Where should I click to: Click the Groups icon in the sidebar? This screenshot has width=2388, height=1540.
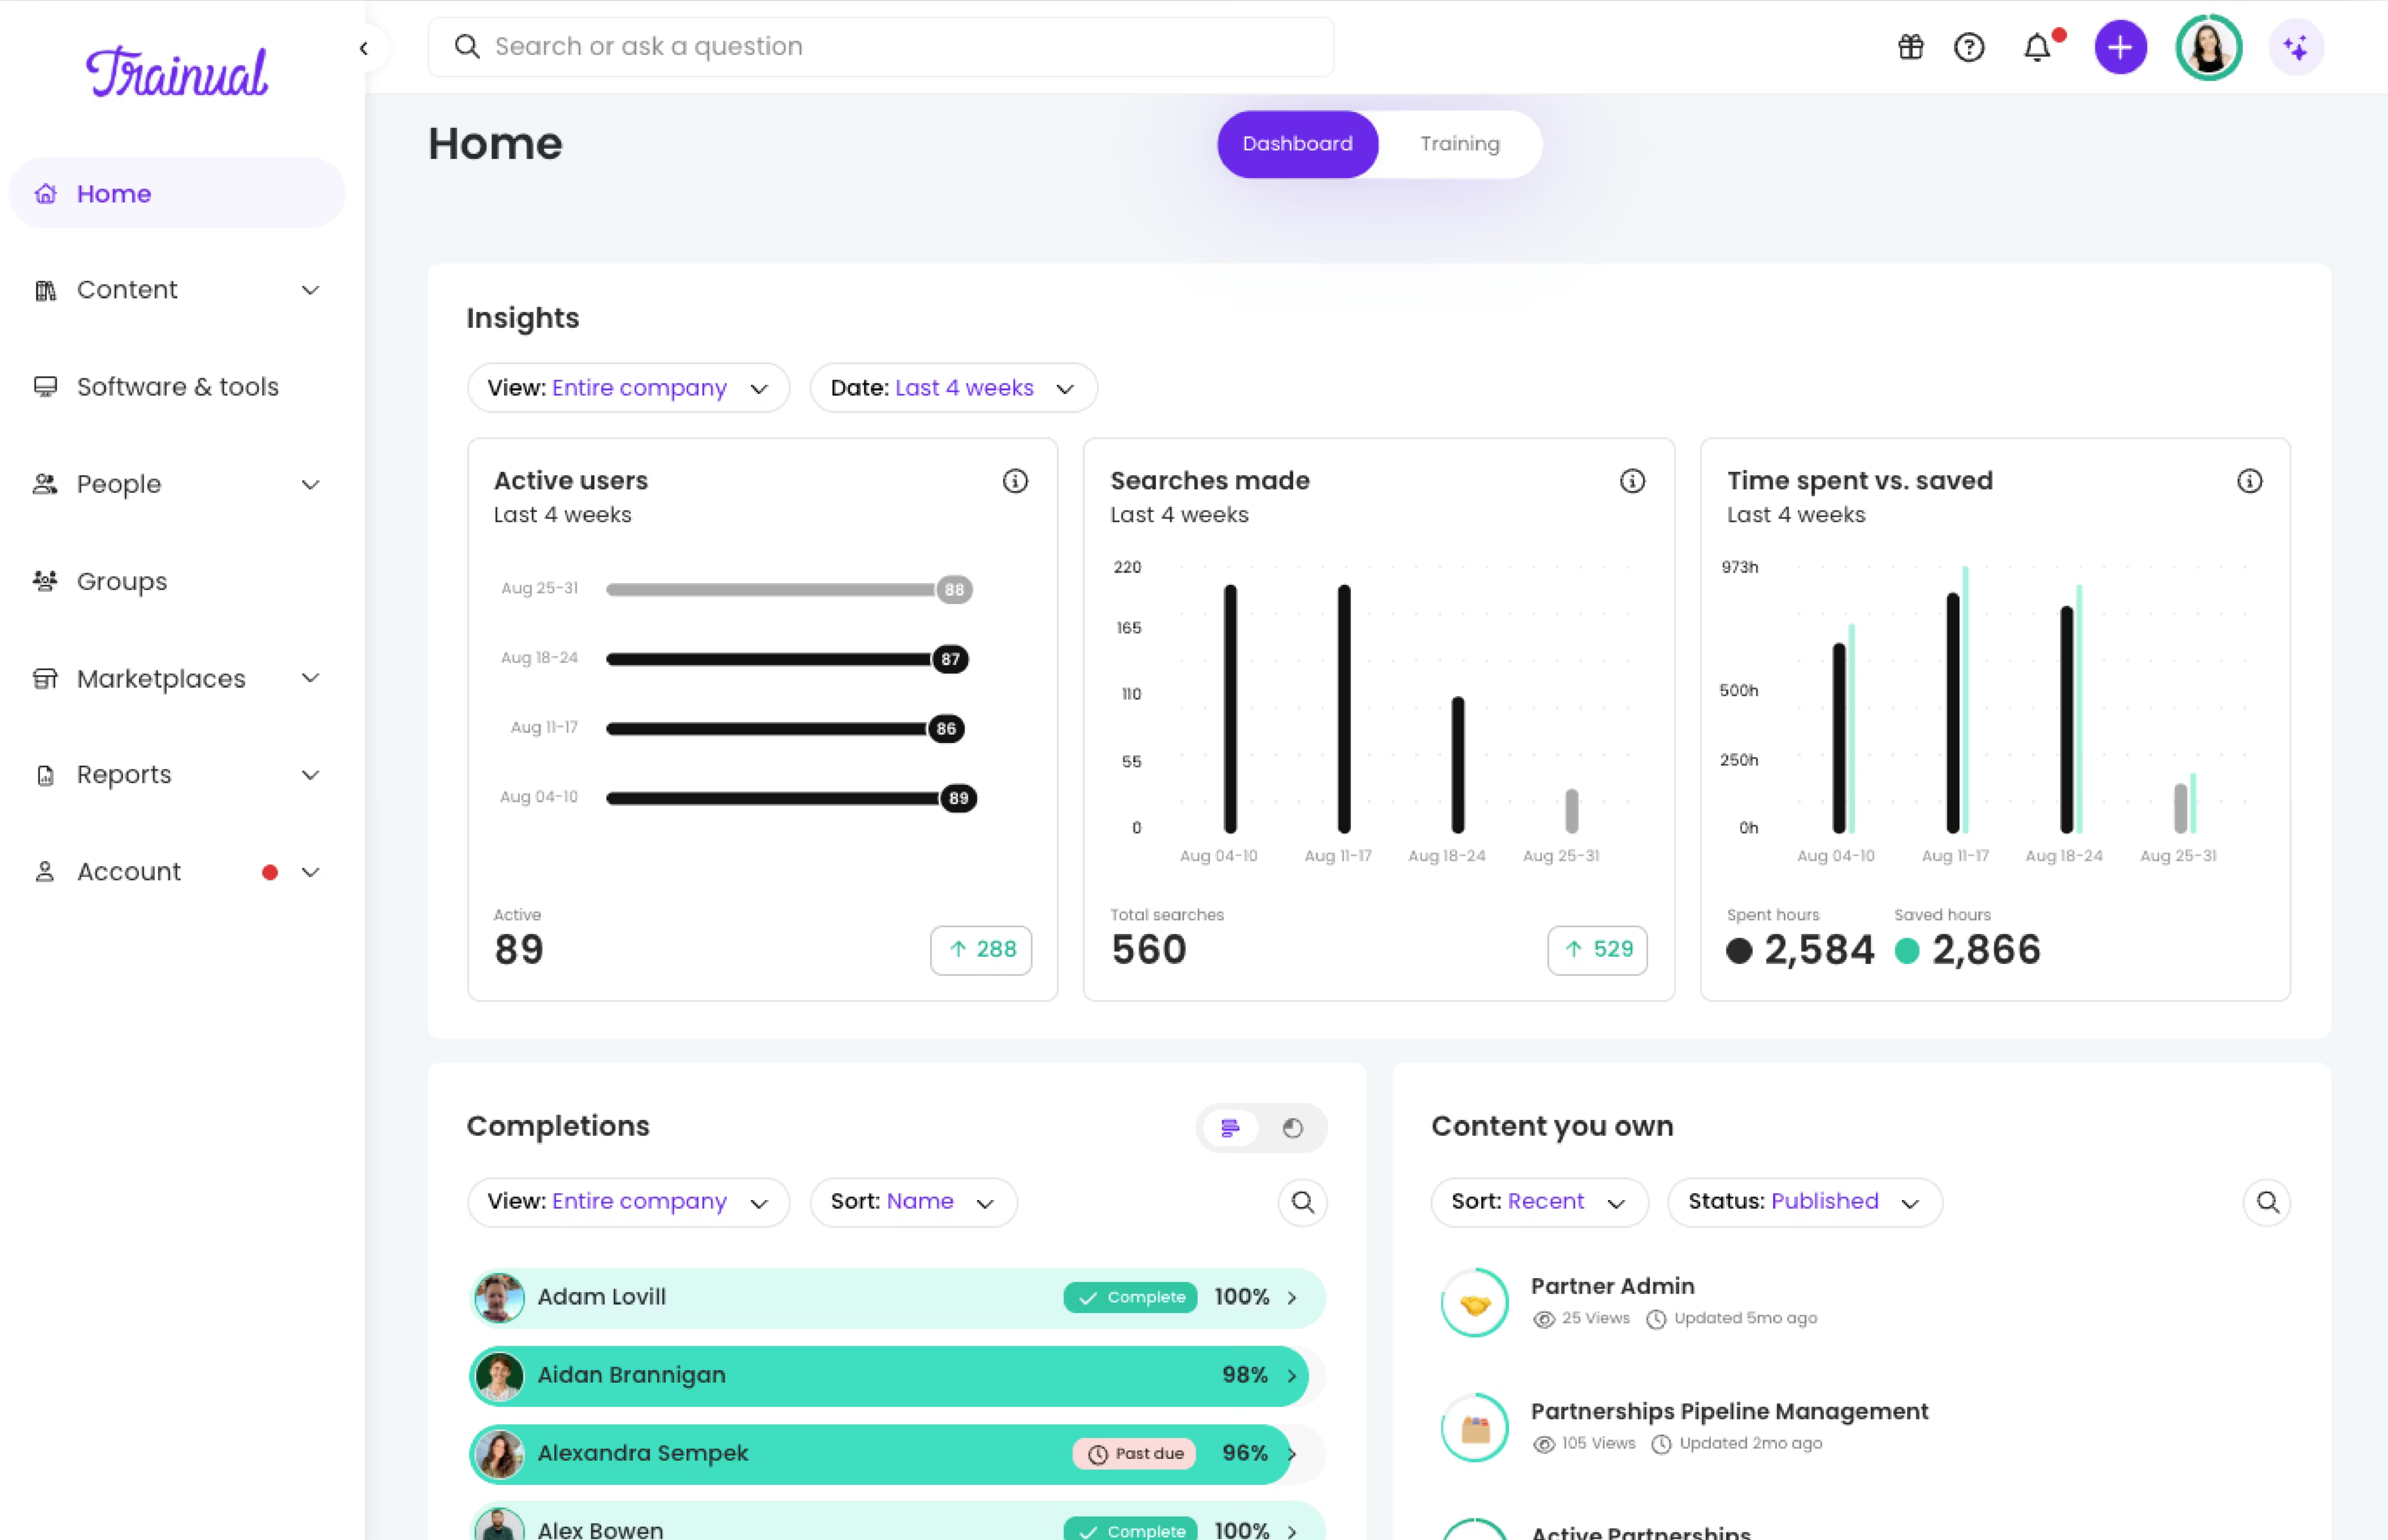coord(45,581)
